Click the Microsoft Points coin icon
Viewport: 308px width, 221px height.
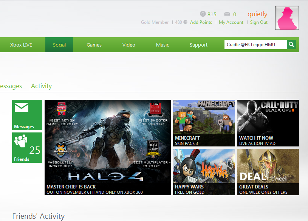(x=185, y=22)
